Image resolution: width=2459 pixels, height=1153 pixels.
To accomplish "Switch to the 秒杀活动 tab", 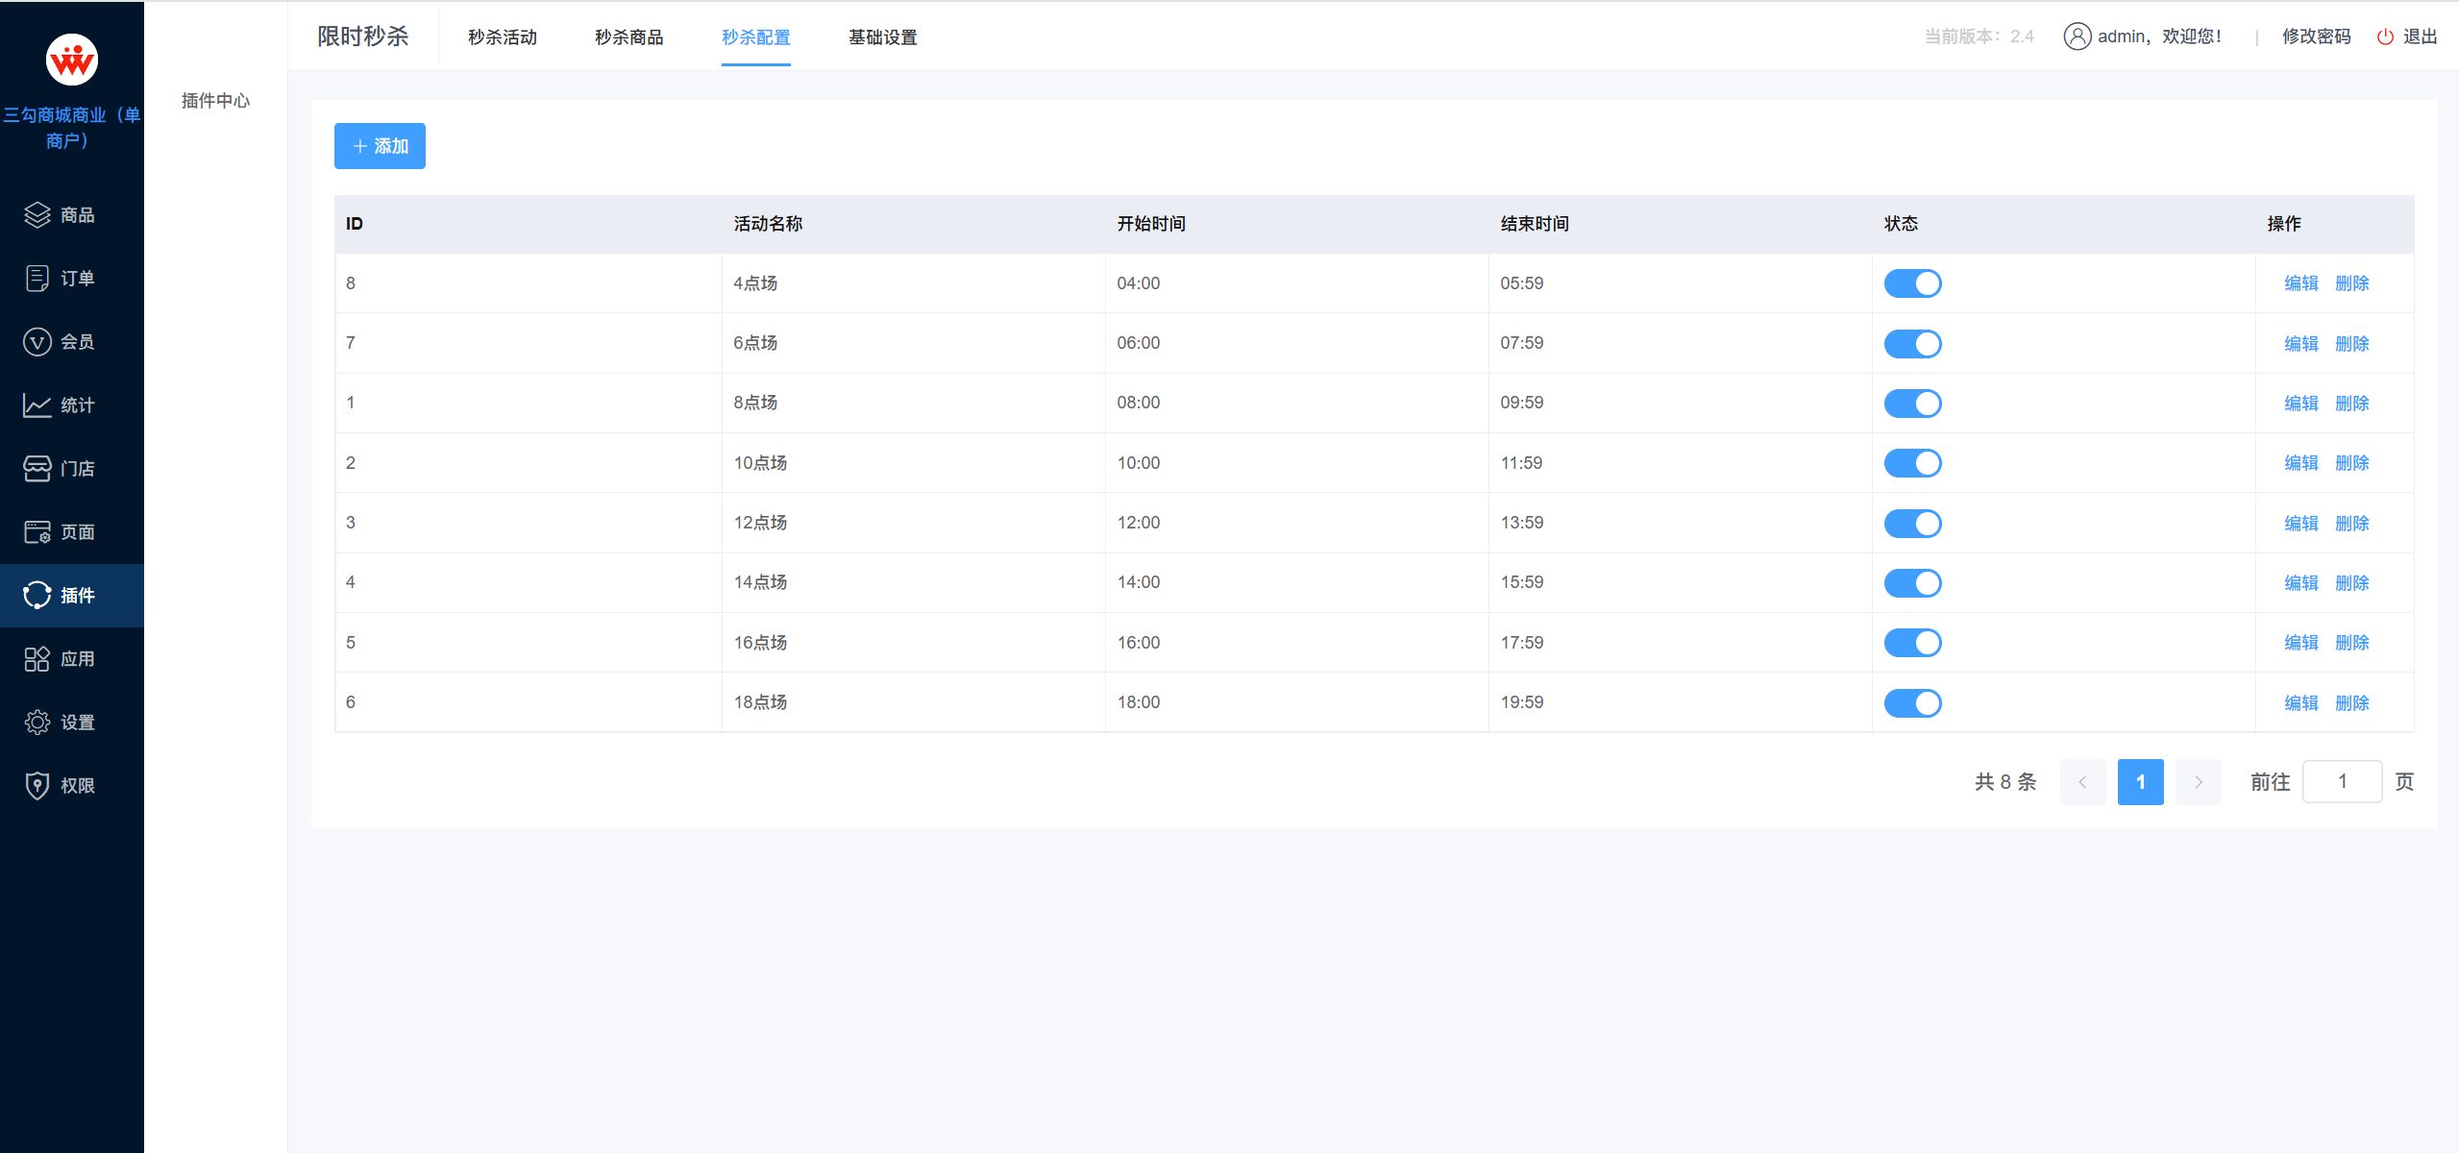I will pyautogui.click(x=503, y=37).
